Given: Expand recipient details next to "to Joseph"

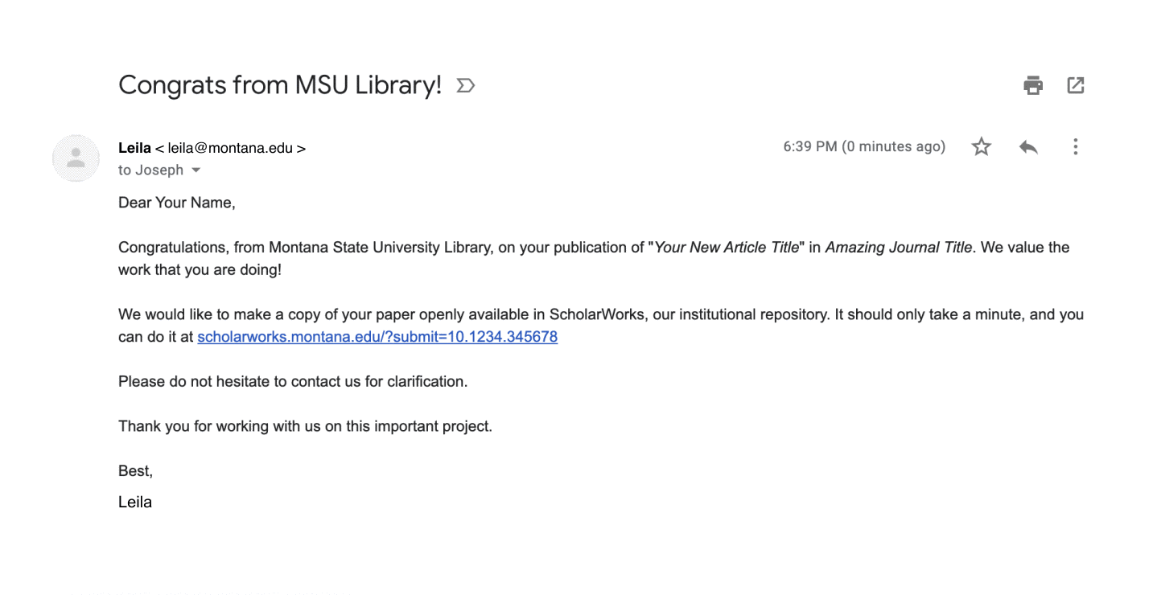Looking at the screenshot, I should click(195, 170).
